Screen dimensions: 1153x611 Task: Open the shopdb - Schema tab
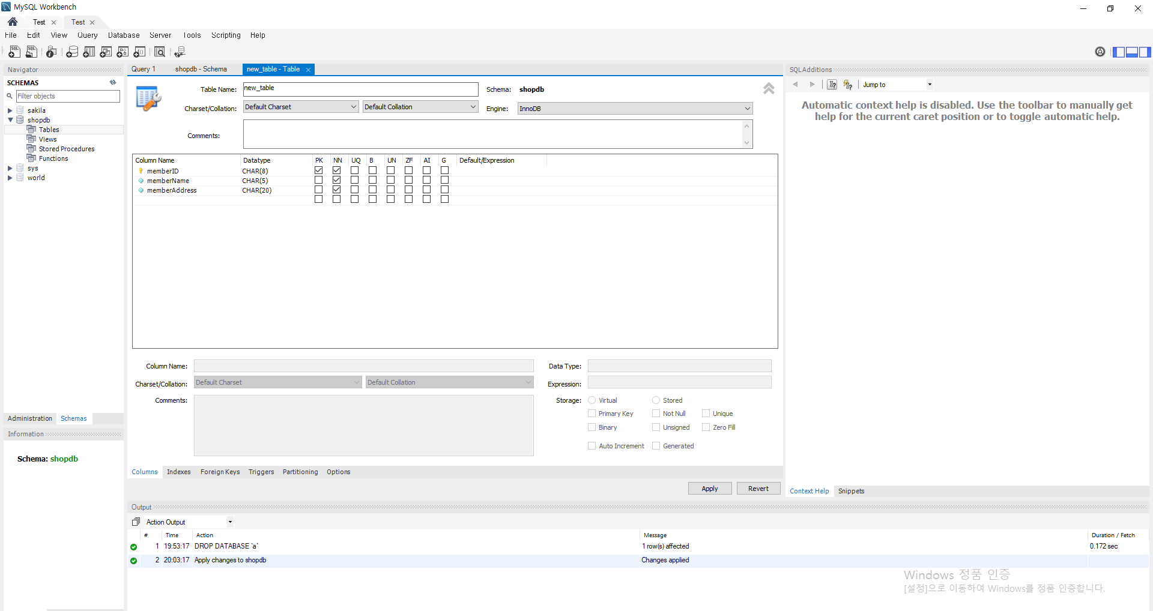point(201,69)
